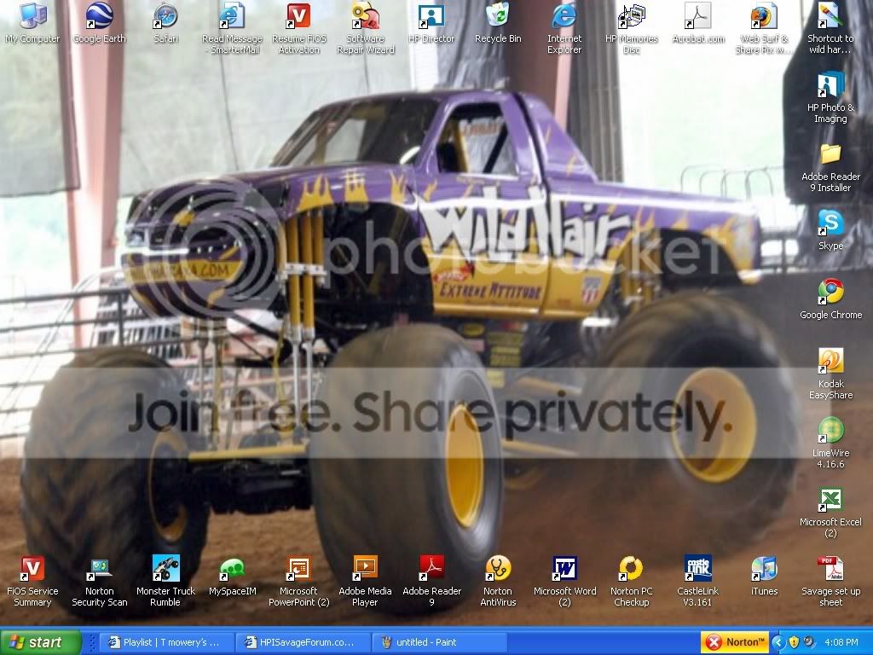Open the My Computer desktop icon
This screenshot has width=873, height=655.
[x=32, y=23]
